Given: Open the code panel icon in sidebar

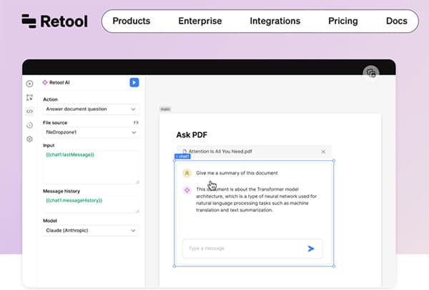Looking at the screenshot, I should (x=29, y=111).
